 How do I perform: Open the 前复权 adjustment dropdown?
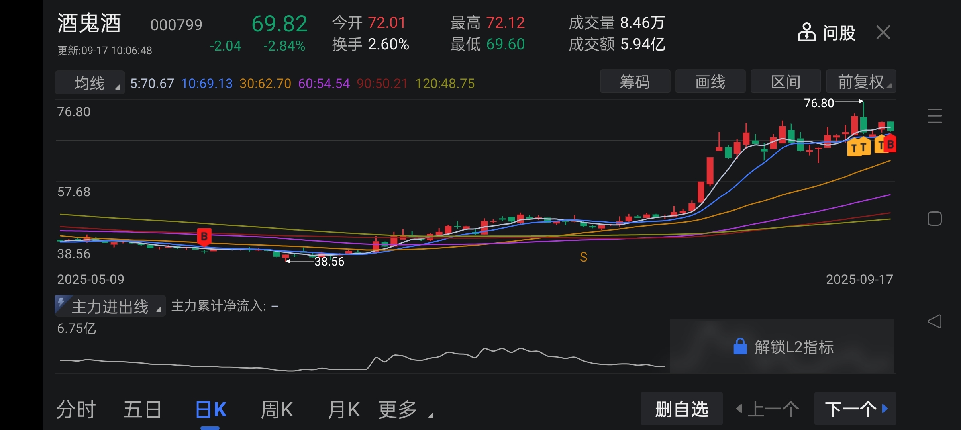(861, 82)
